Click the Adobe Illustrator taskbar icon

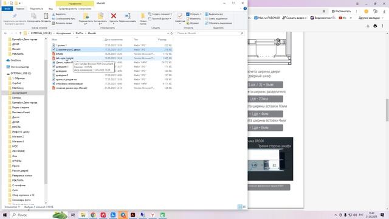pyautogui.click(x=133, y=215)
